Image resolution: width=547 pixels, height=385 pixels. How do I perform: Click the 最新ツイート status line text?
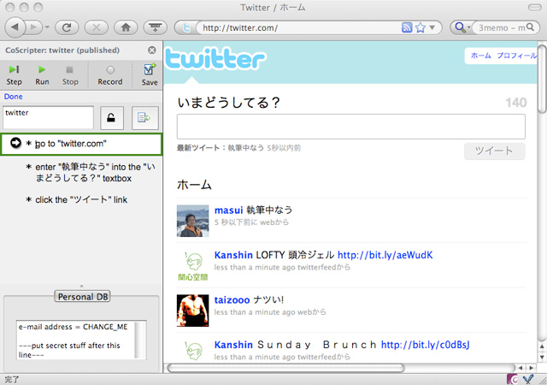pos(238,148)
